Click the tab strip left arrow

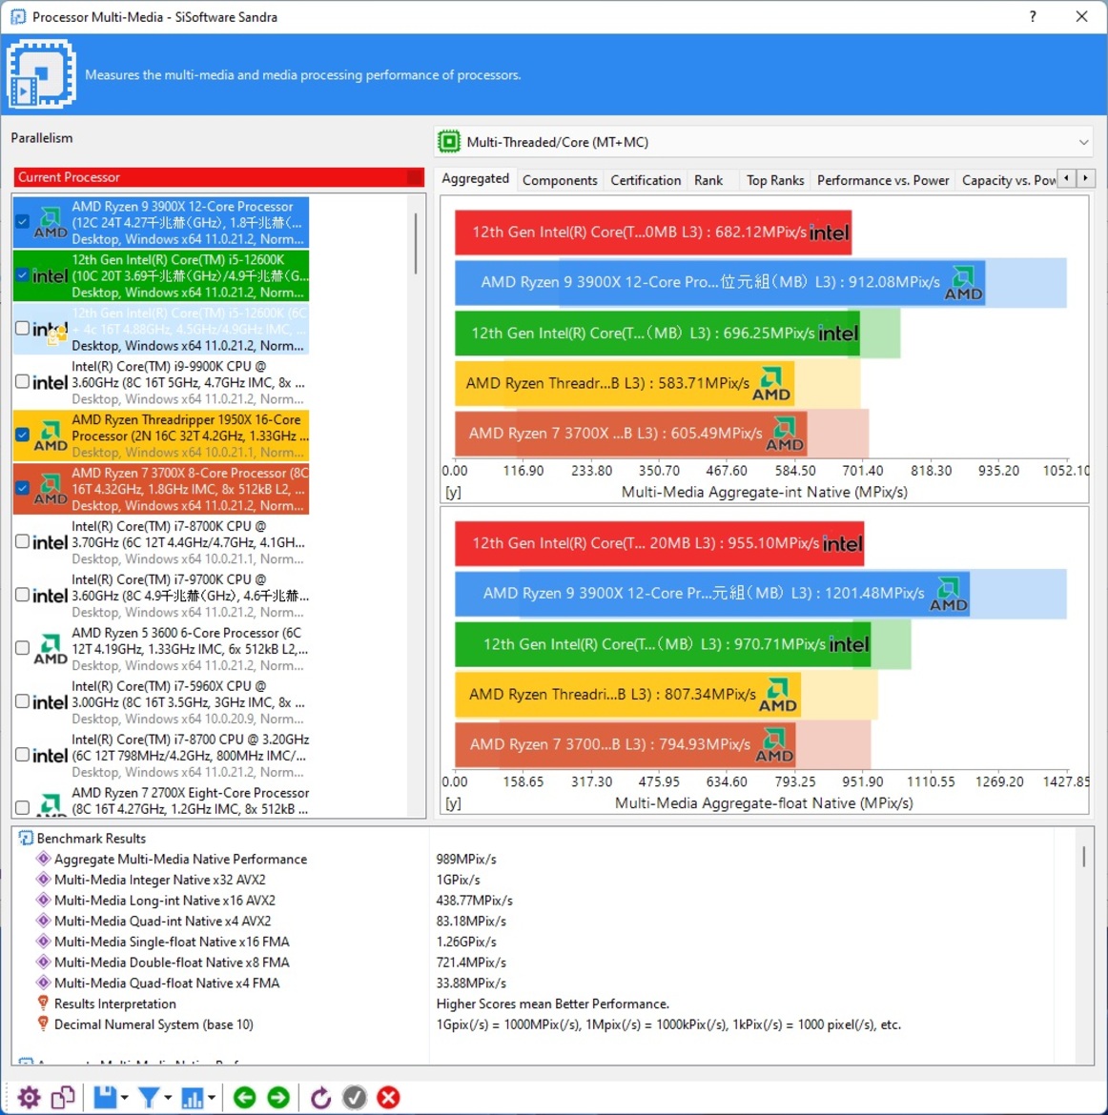click(1066, 178)
